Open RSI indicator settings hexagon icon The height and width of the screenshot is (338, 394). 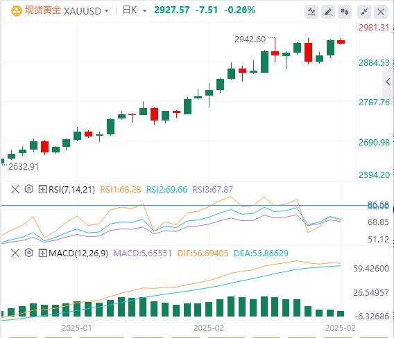click(x=29, y=189)
